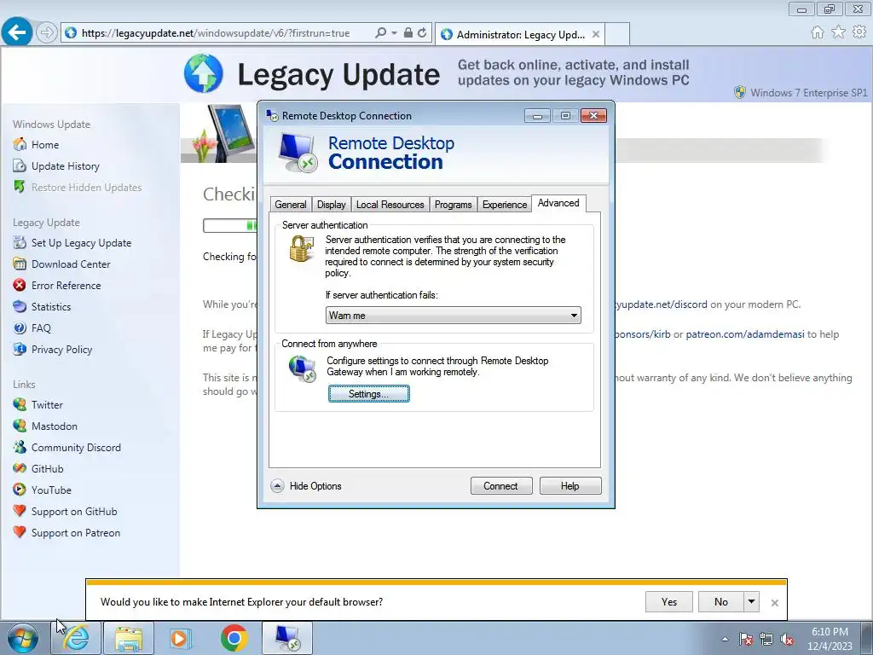Click the IE forward arrow button
This screenshot has height=655, width=873.
pos(47,33)
